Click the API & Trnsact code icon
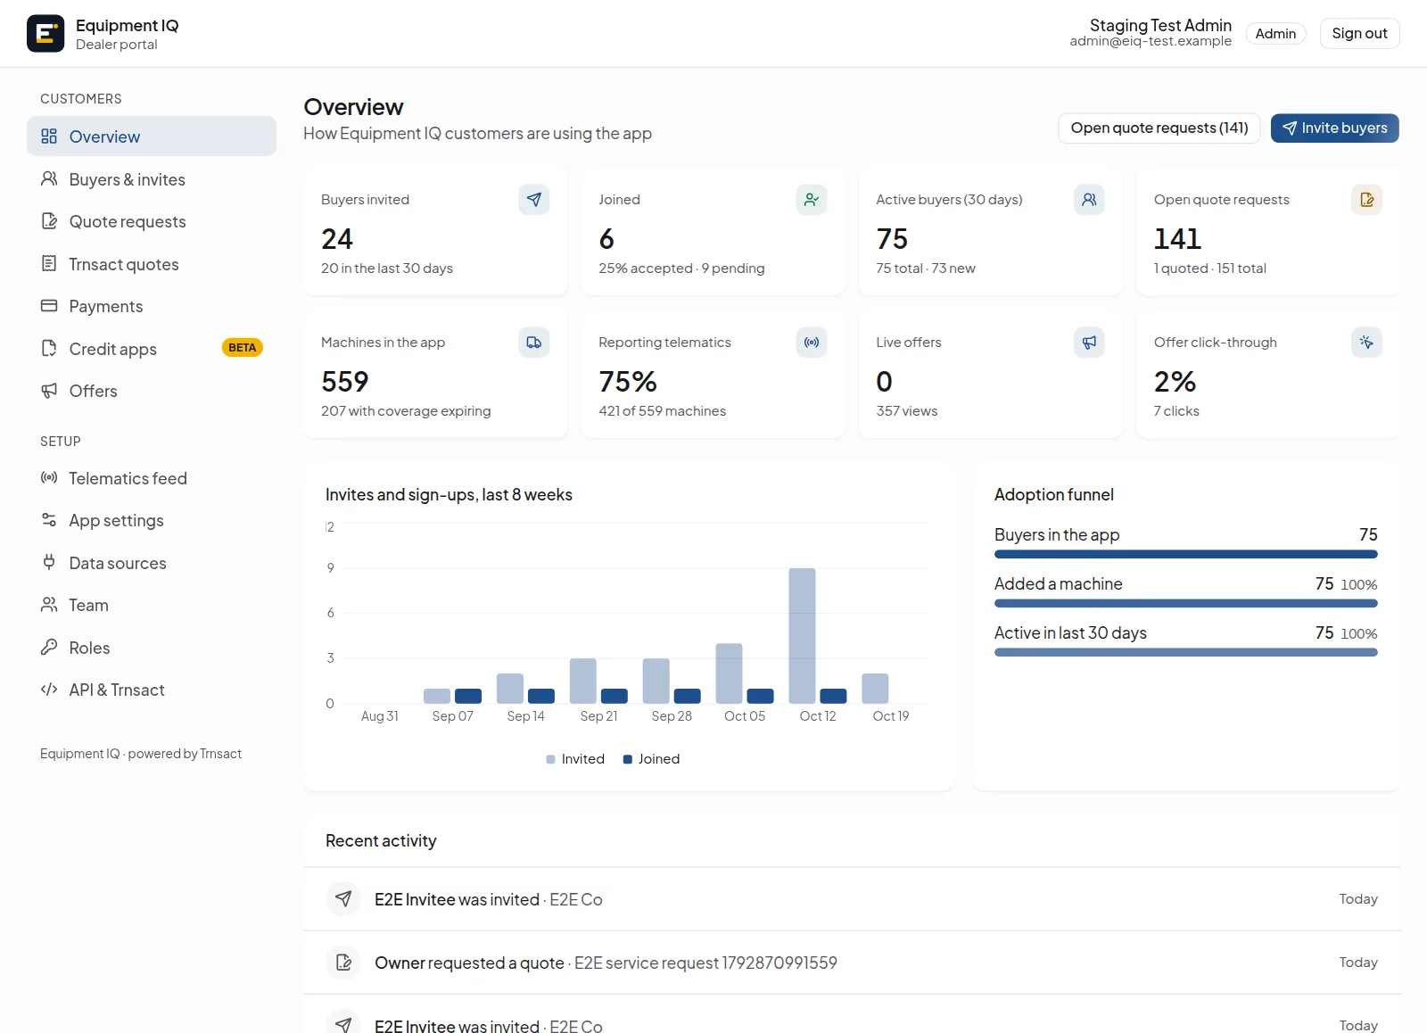This screenshot has height=1033, width=1427. tap(49, 690)
